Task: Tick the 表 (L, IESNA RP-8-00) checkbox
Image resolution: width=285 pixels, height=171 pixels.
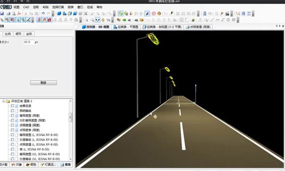Action: [12, 149]
